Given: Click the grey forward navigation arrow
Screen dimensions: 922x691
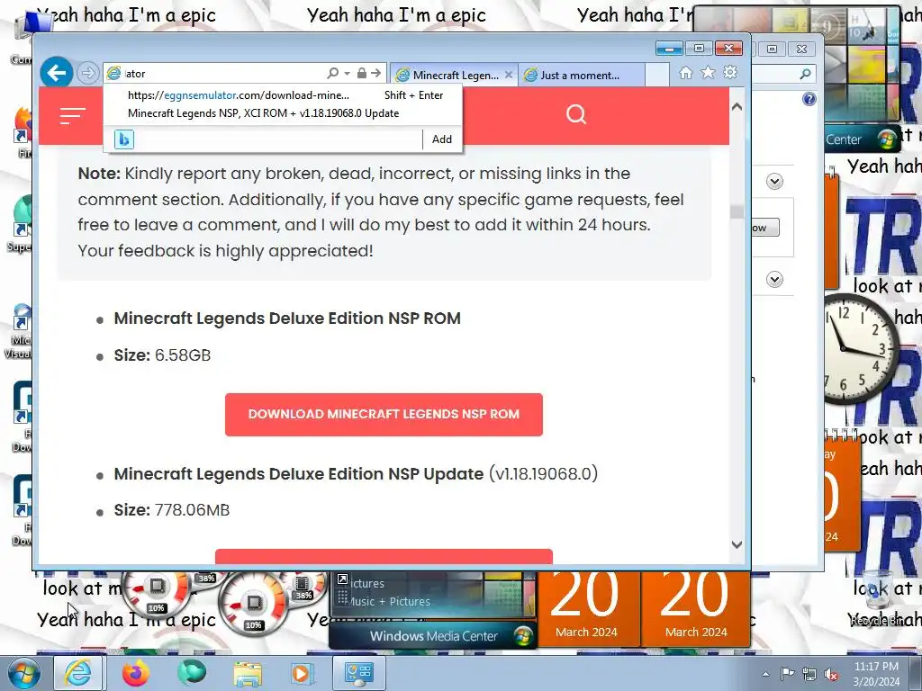Looking at the screenshot, I should 88,73.
